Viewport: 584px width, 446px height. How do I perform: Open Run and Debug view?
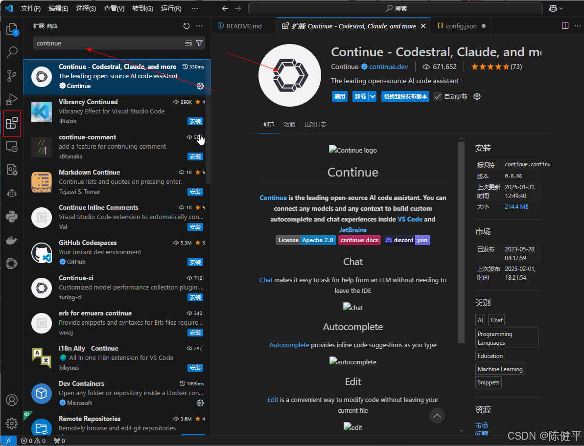coord(12,99)
